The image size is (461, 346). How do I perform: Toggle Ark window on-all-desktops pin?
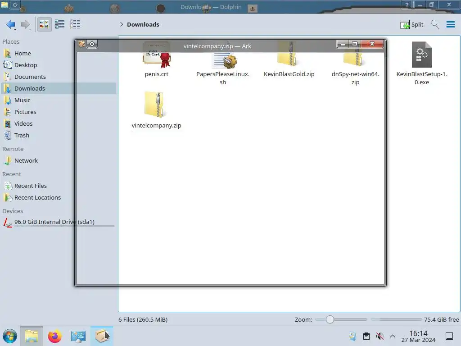click(92, 44)
